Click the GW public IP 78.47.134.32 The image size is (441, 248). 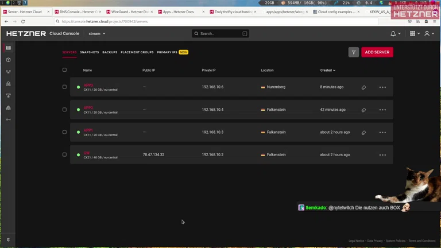pyautogui.click(x=153, y=154)
